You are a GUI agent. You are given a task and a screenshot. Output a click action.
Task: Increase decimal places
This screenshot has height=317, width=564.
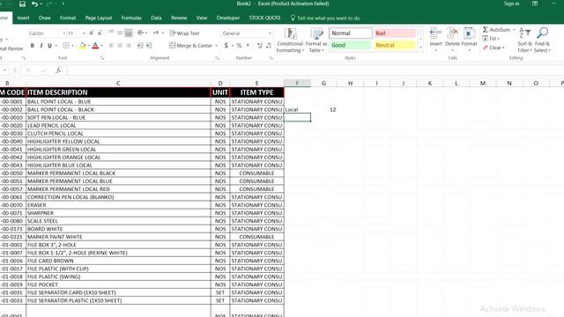tap(260, 46)
